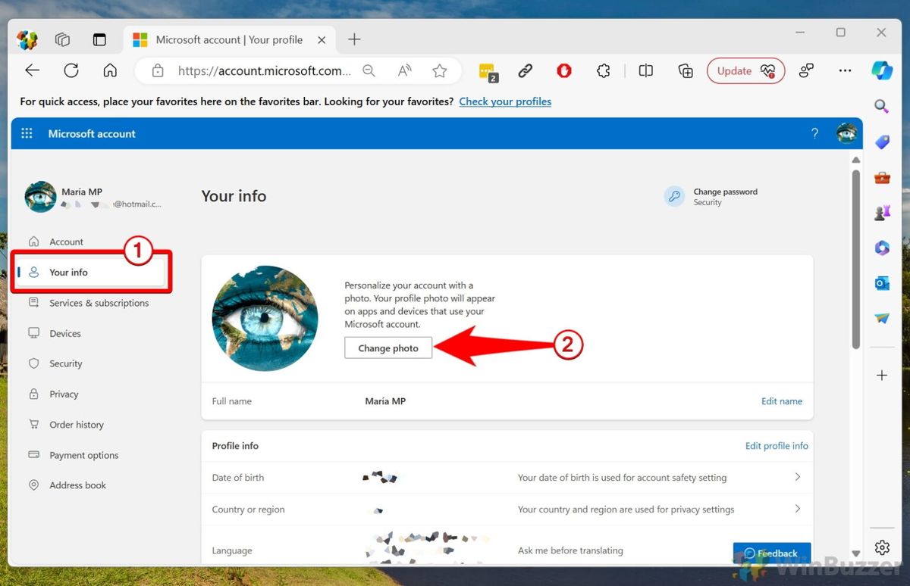Click the Edit name link
Screen dimensions: 910x586
pyautogui.click(x=782, y=401)
